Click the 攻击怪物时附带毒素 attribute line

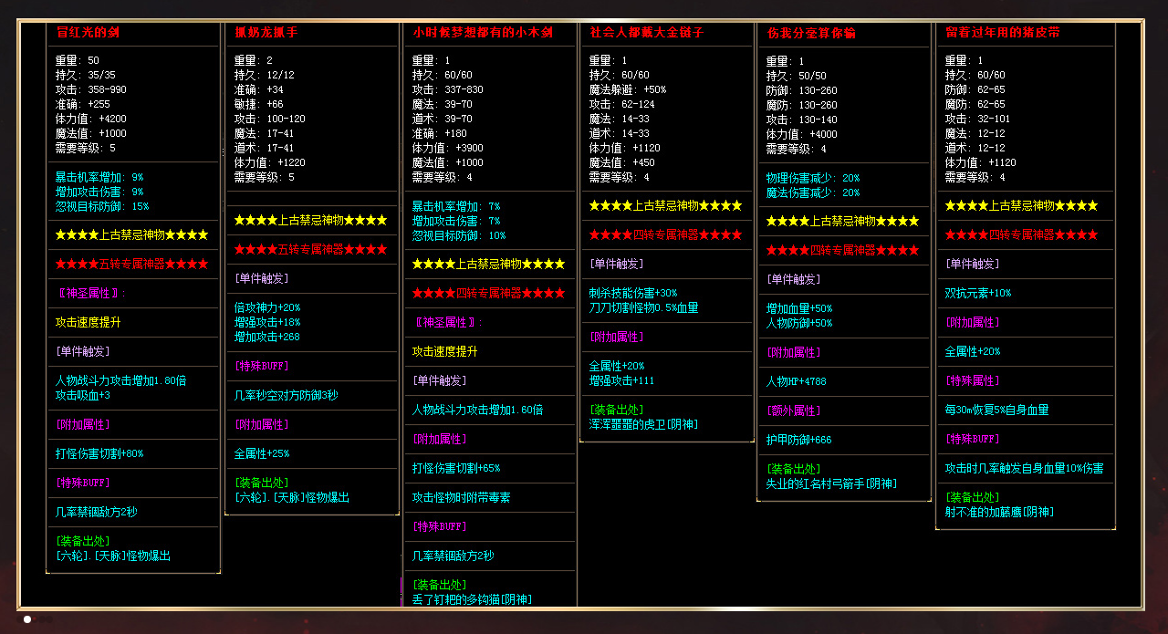click(x=461, y=498)
